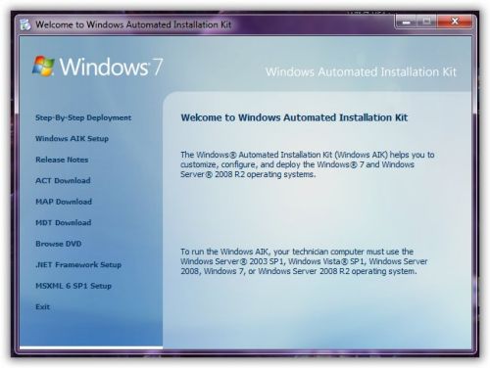Click the Exit link

tap(42, 306)
